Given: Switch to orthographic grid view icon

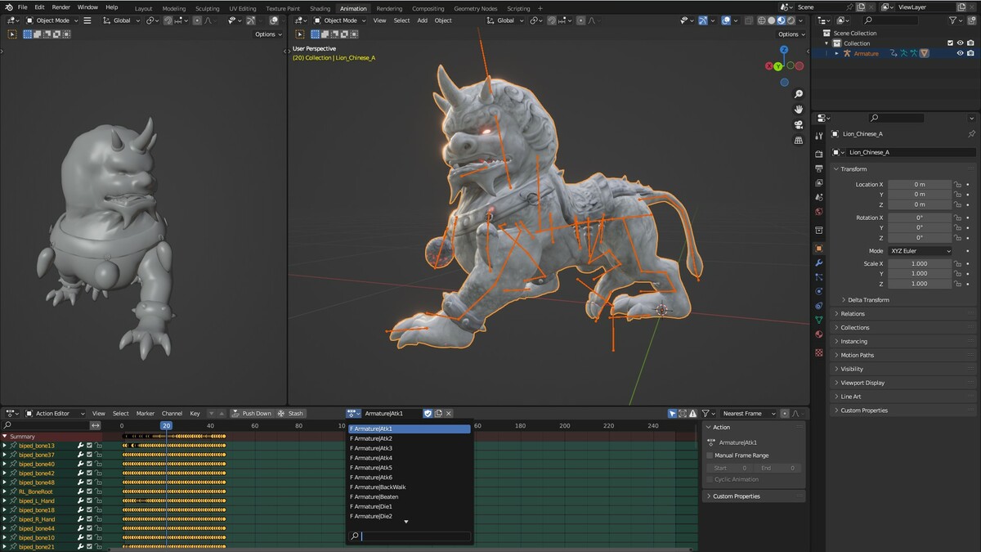Looking at the screenshot, I should [x=798, y=141].
